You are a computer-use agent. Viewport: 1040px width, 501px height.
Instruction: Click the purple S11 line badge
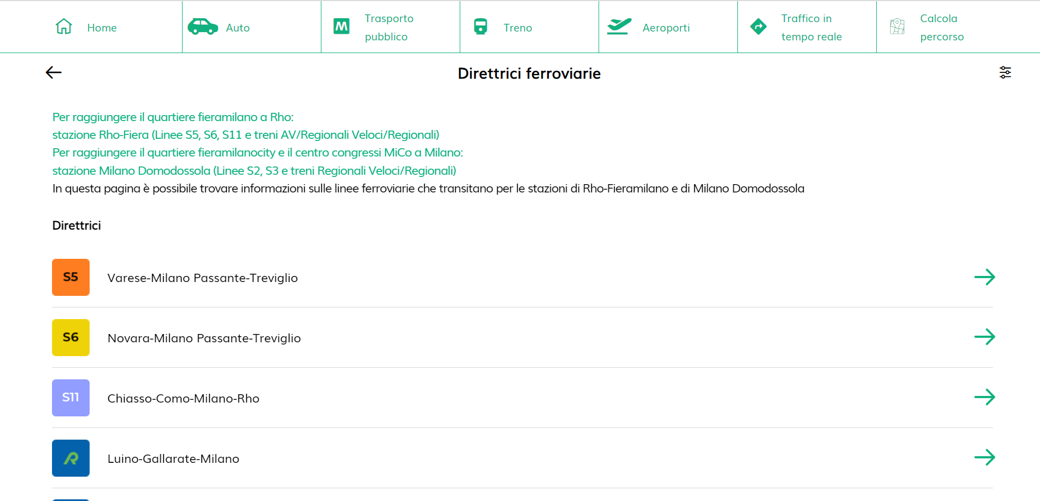pos(71,398)
